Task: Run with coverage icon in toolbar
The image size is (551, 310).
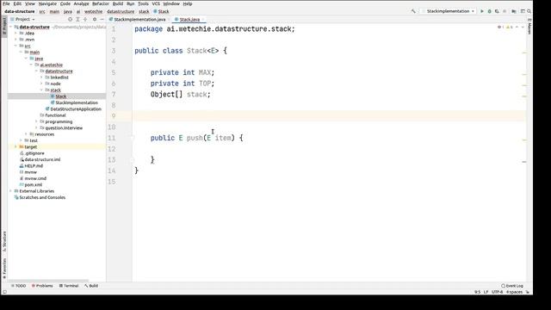Action: (x=497, y=11)
